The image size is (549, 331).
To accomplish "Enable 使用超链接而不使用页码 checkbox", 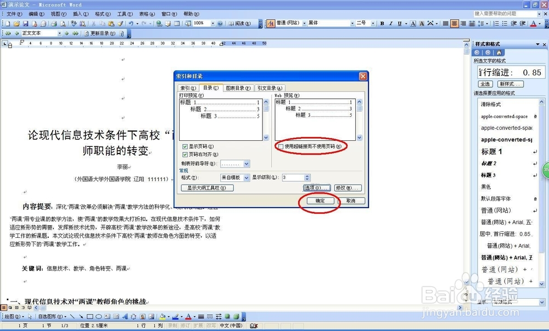I will pyautogui.click(x=280, y=146).
